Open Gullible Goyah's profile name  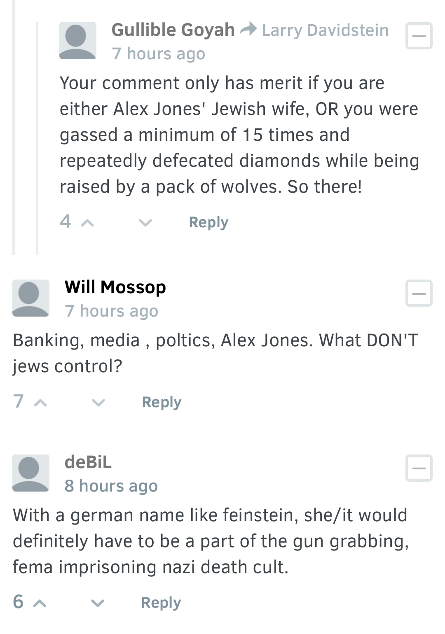[x=173, y=30]
